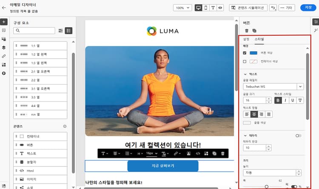Select the desktop preview icon in the header
Screen dimensions: 319x189
tap(198, 8)
